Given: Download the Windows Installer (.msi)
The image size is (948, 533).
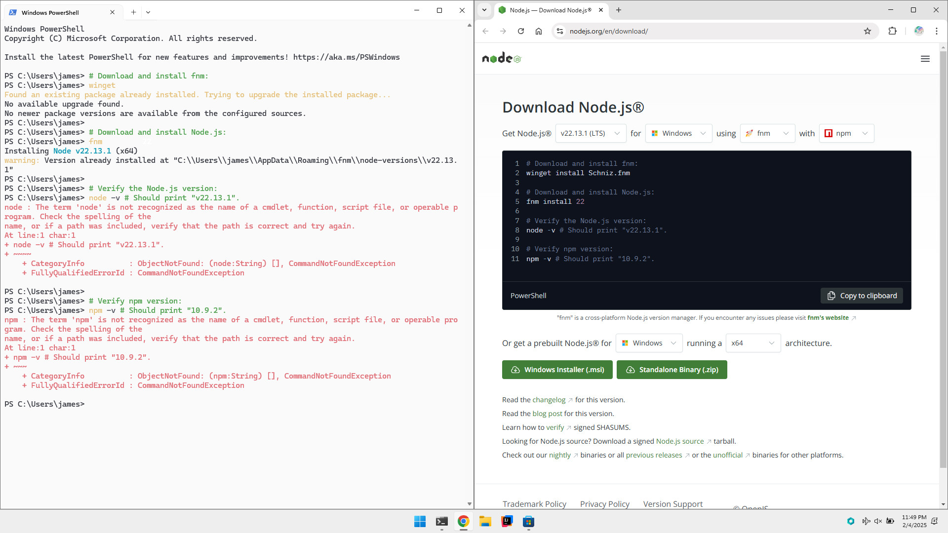Looking at the screenshot, I should click(557, 370).
